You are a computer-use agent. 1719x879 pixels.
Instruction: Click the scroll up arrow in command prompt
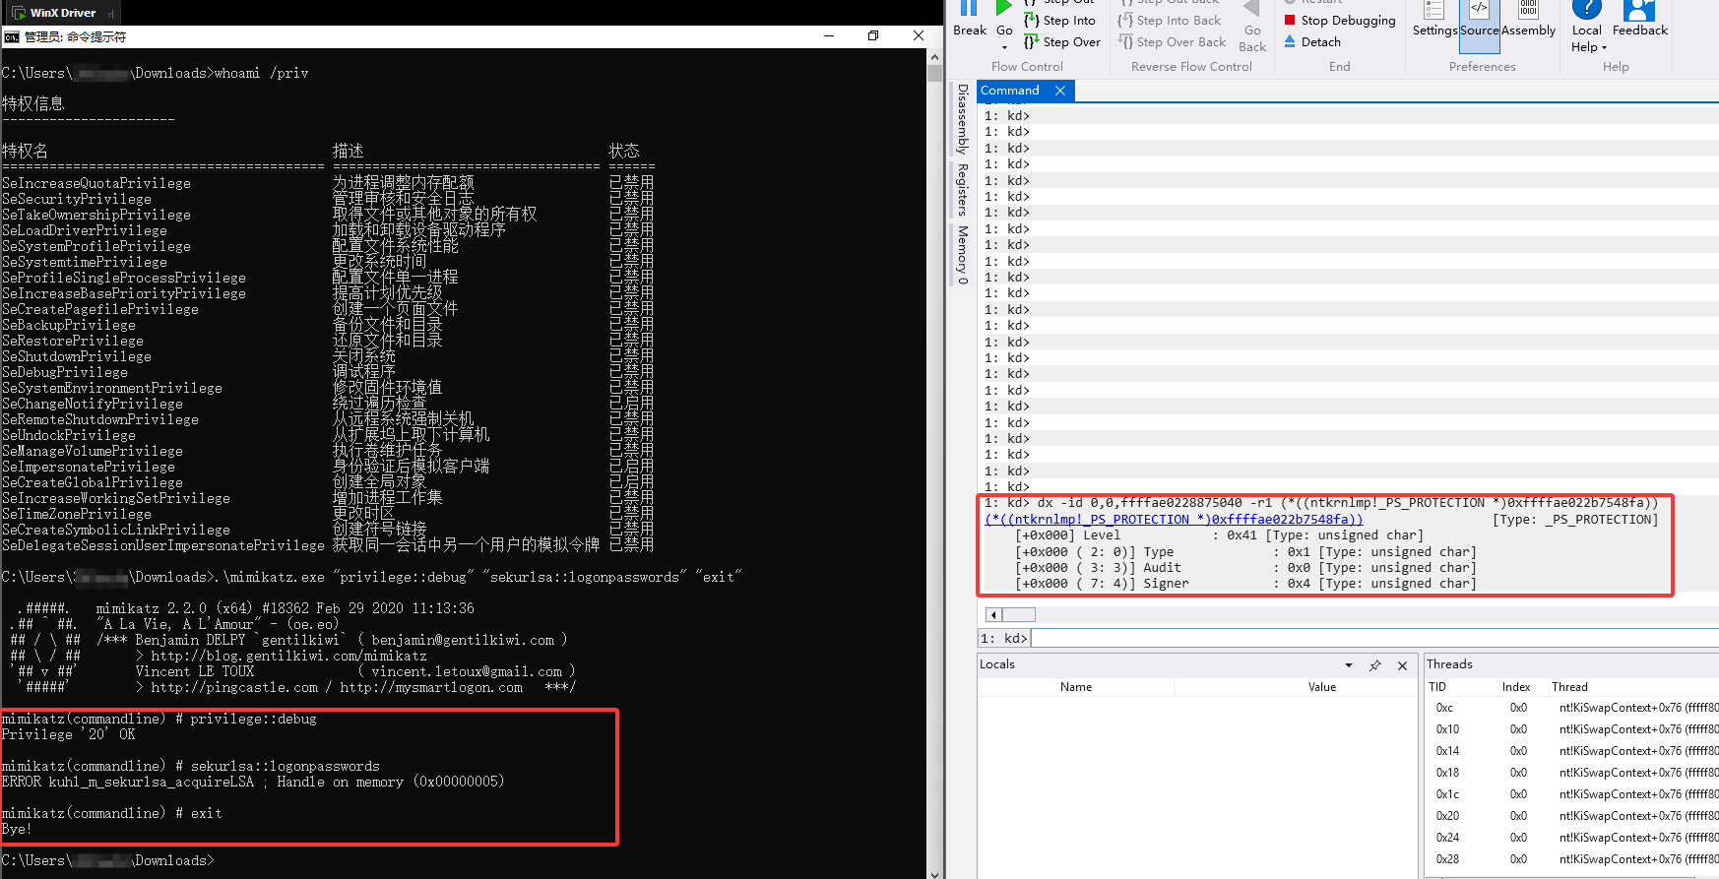934,57
